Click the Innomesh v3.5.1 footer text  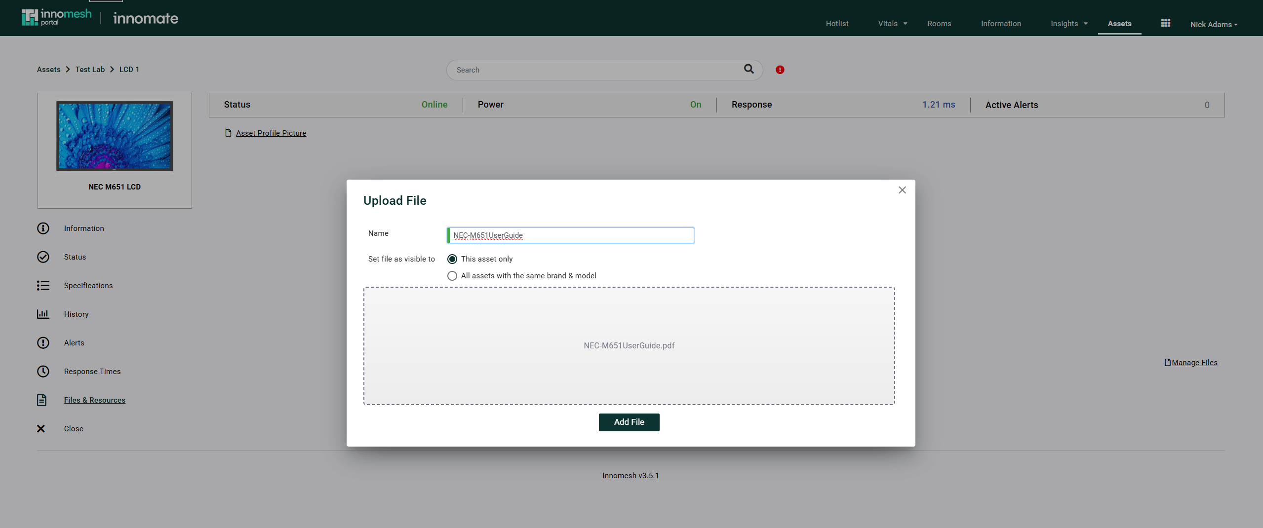pos(631,476)
